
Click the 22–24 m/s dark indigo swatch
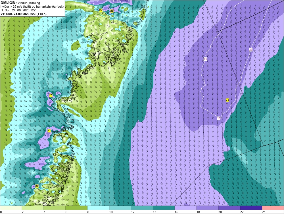251,208
